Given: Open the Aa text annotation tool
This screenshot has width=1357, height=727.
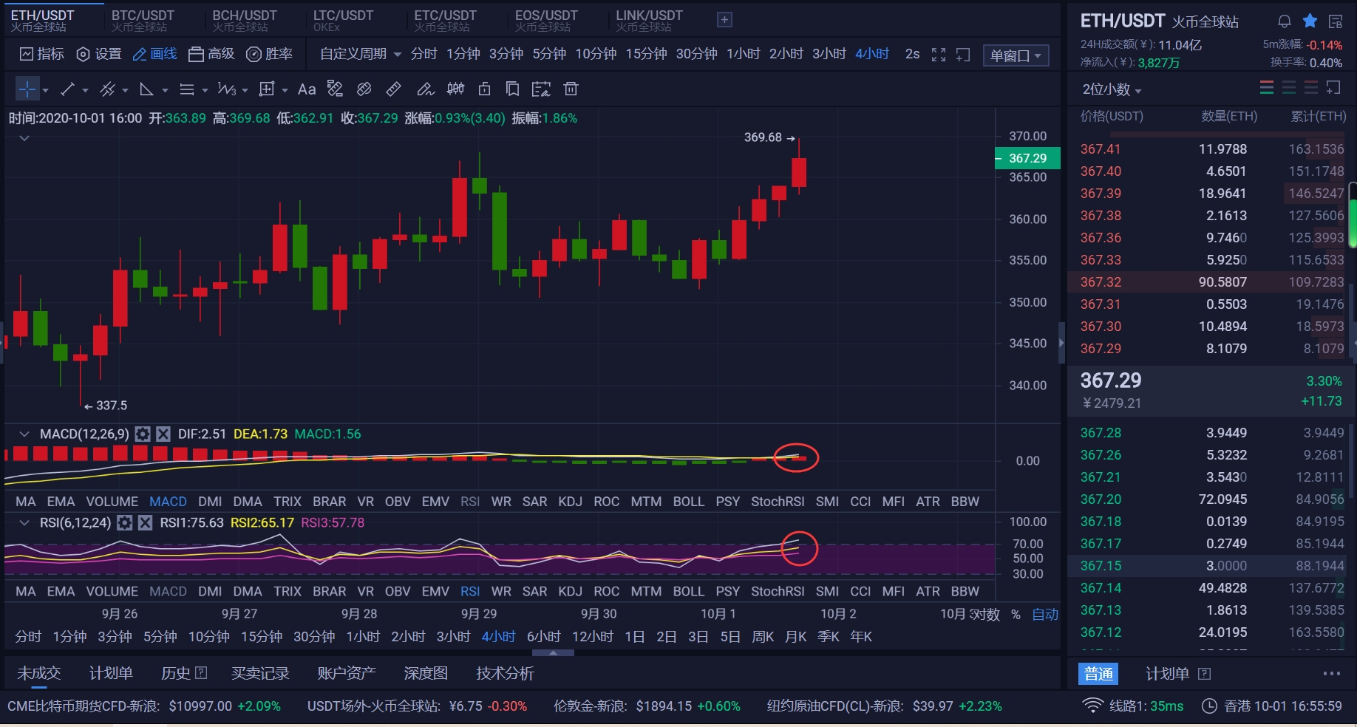Looking at the screenshot, I should tap(307, 89).
